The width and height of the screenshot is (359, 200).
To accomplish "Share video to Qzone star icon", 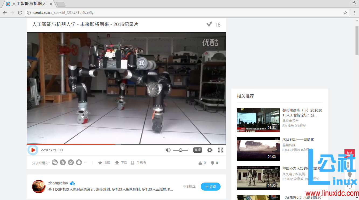I will [63, 162].
